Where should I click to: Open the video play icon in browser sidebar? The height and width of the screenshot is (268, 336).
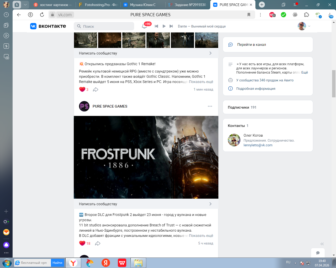point(6,36)
